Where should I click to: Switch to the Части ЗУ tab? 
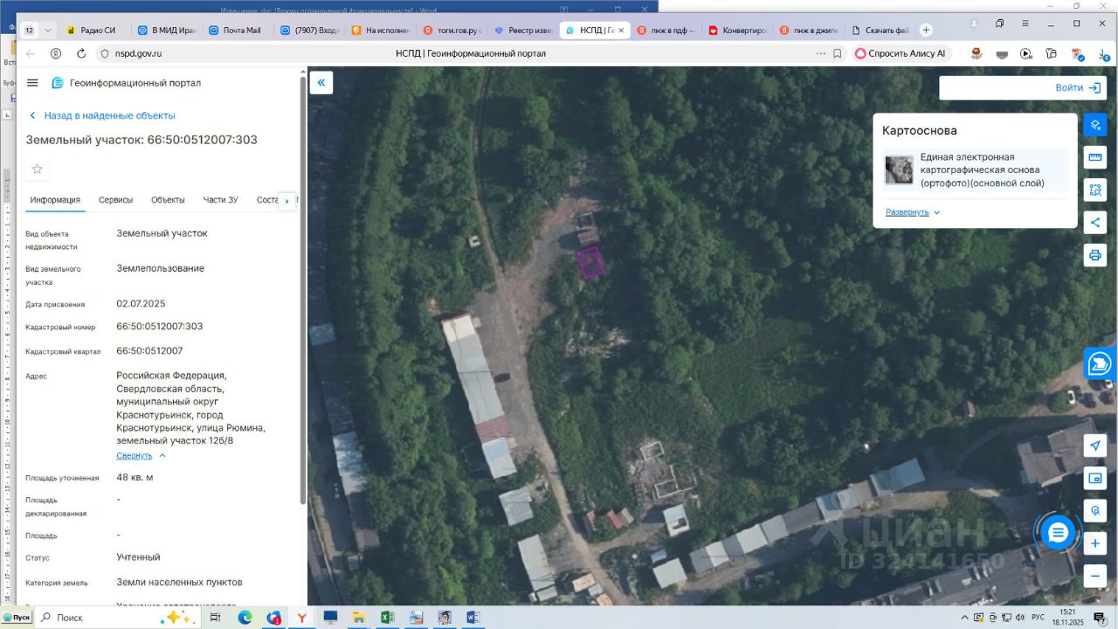click(x=220, y=200)
